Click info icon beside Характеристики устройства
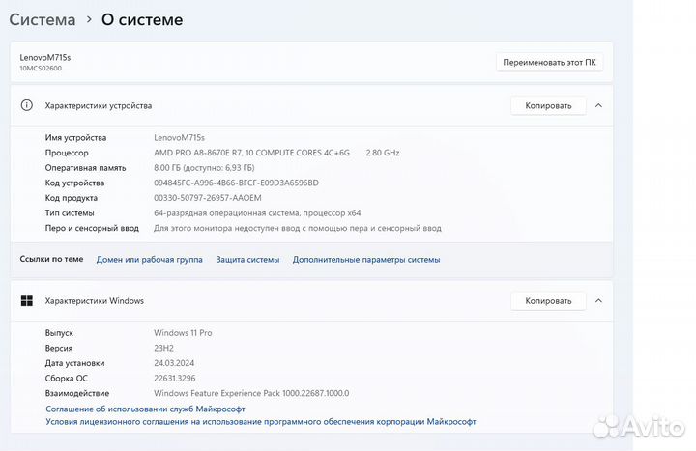The width and height of the screenshot is (696, 451). 27,105
